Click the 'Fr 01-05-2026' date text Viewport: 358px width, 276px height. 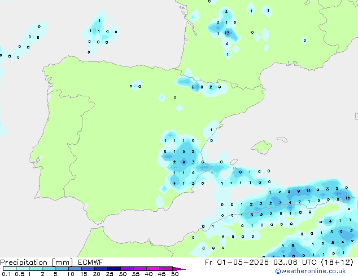tap(237, 262)
